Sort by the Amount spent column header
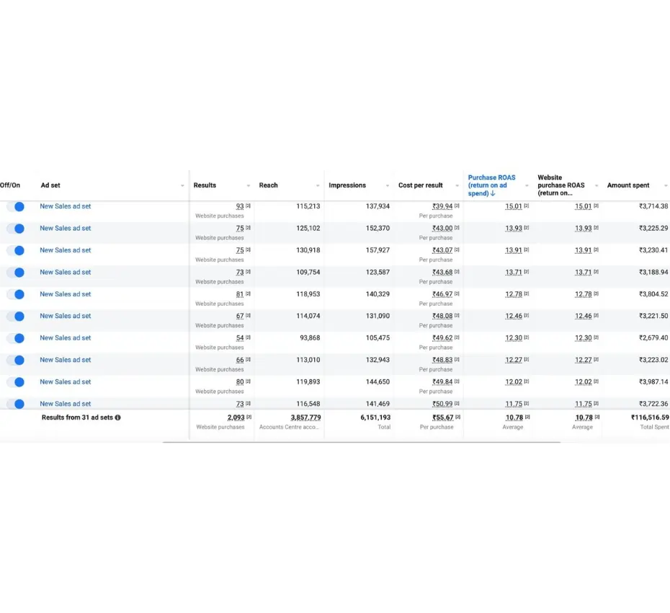The height and width of the screenshot is (613, 670). [628, 185]
